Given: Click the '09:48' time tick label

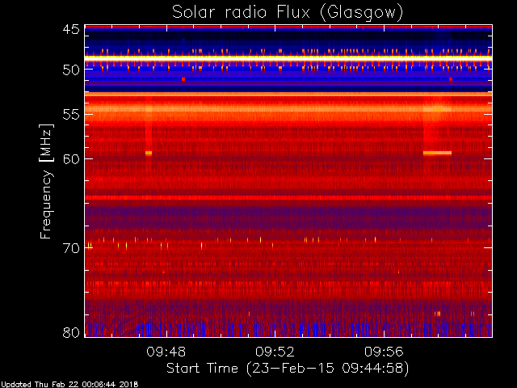Looking at the screenshot, I should click(166, 352).
